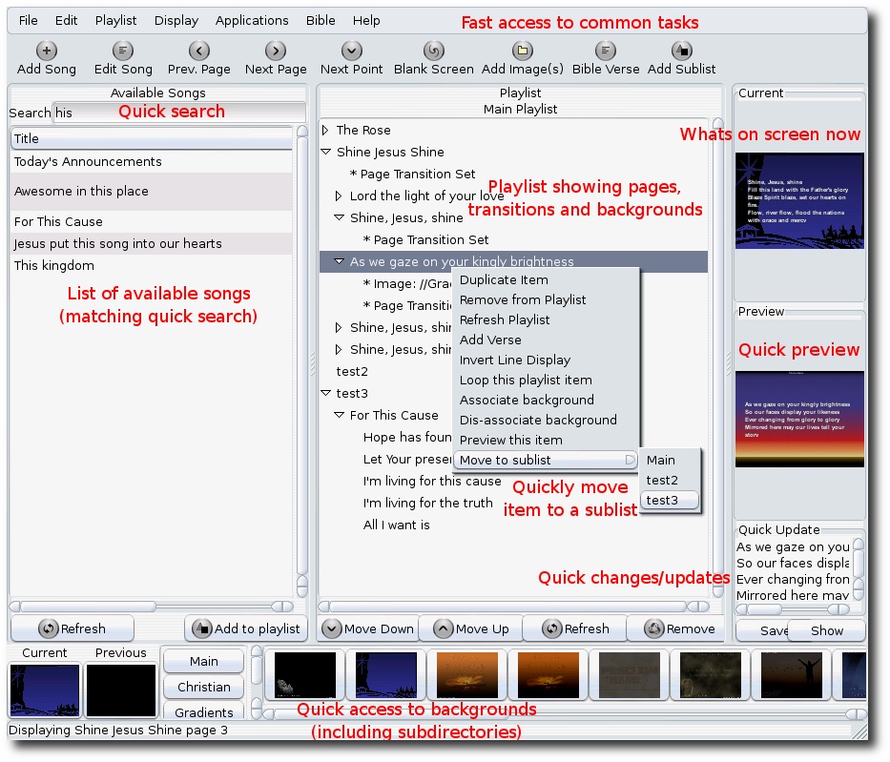Image resolution: width=890 pixels, height=762 pixels.
Task: Select Preview this item option
Action: 546,441
